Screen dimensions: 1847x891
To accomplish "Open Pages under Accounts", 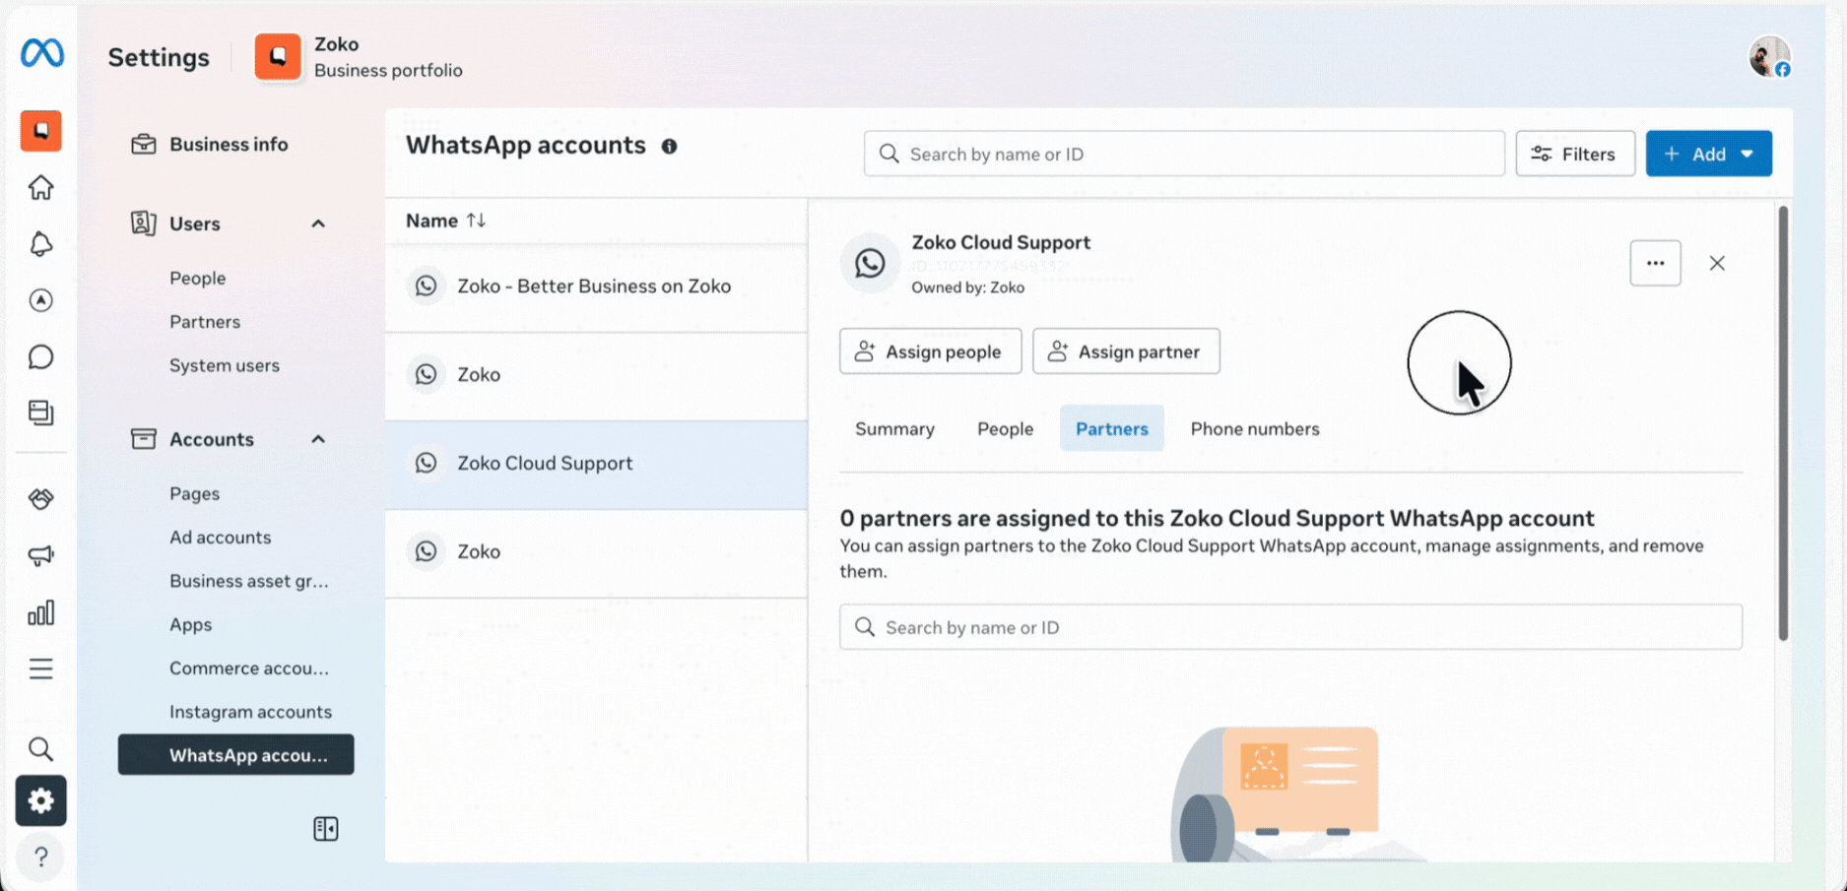I will pos(194,494).
